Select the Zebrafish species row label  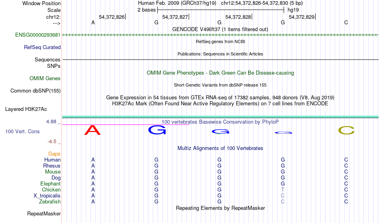click(50, 202)
